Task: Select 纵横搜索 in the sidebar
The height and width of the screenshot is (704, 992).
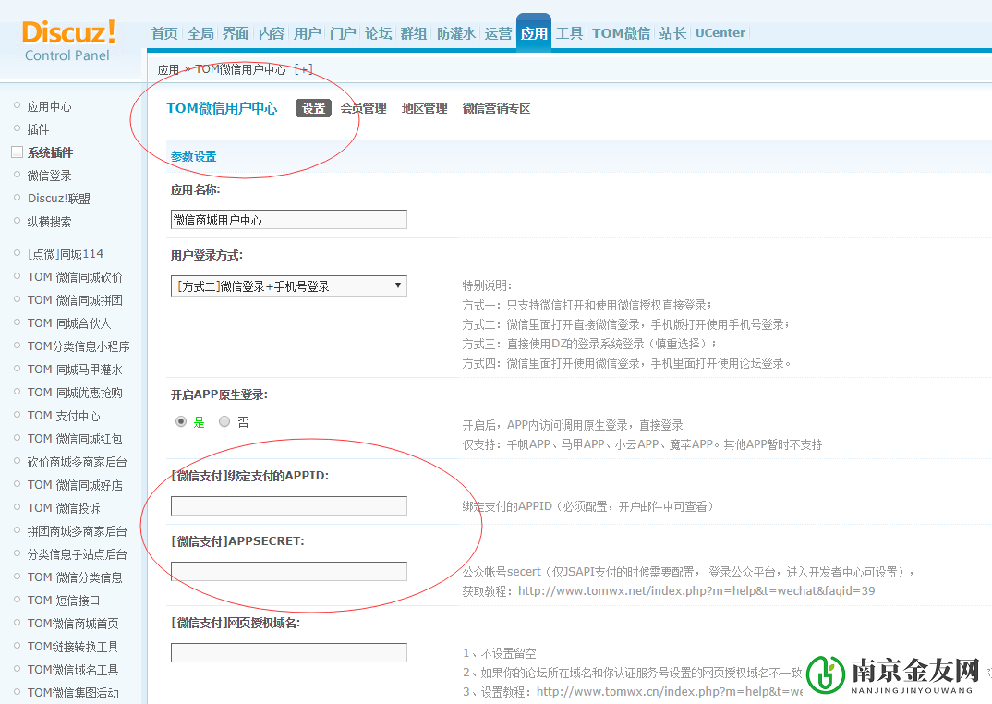Action: [52, 221]
